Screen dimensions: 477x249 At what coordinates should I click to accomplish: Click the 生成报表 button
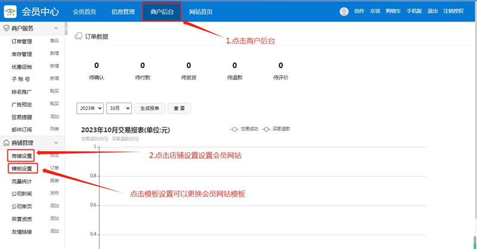150,108
